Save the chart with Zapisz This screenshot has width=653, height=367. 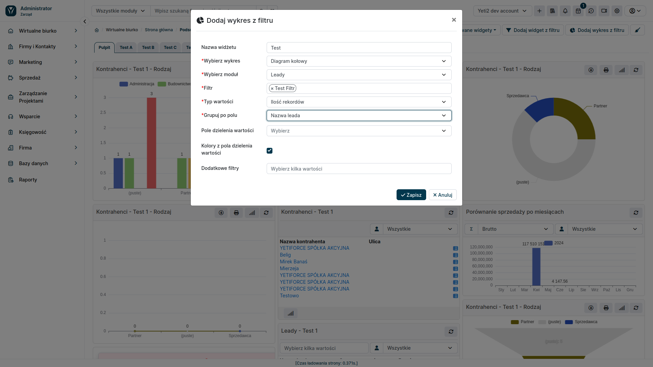tap(411, 195)
